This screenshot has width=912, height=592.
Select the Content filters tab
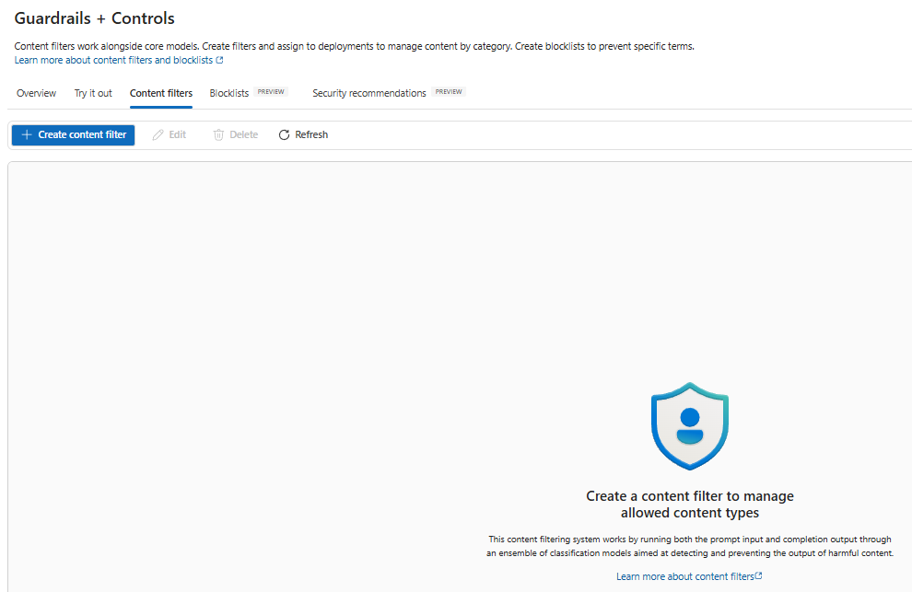click(161, 93)
